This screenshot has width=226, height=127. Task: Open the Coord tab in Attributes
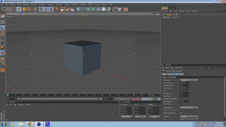click(x=169, y=74)
